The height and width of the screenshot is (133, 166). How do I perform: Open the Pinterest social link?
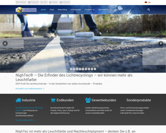tap(21, 3)
